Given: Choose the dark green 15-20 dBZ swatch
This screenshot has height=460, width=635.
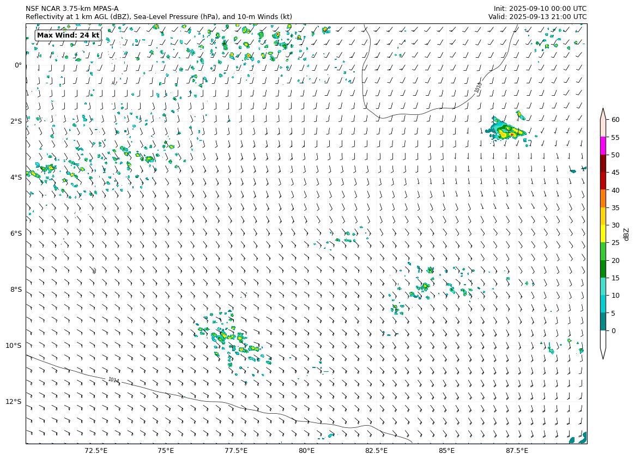Looking at the screenshot, I should click(x=603, y=269).
